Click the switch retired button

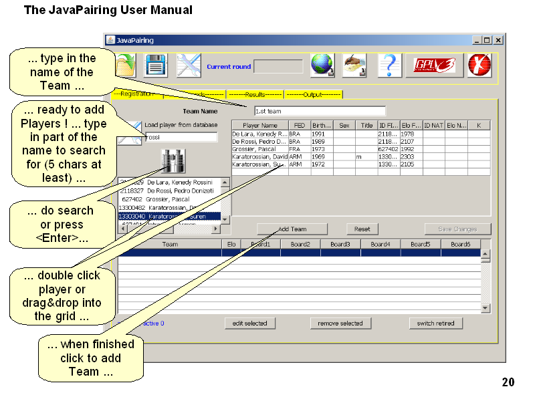point(435,323)
